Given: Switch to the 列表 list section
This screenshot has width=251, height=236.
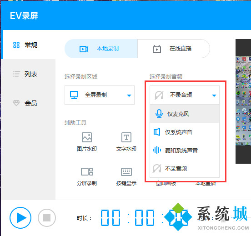Looking at the screenshot, I should tap(29, 74).
